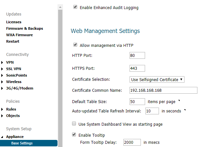Toggle Enable Enhanced Audit Logging checkbox
Screen dimensions: 200x147
(x=75, y=7)
